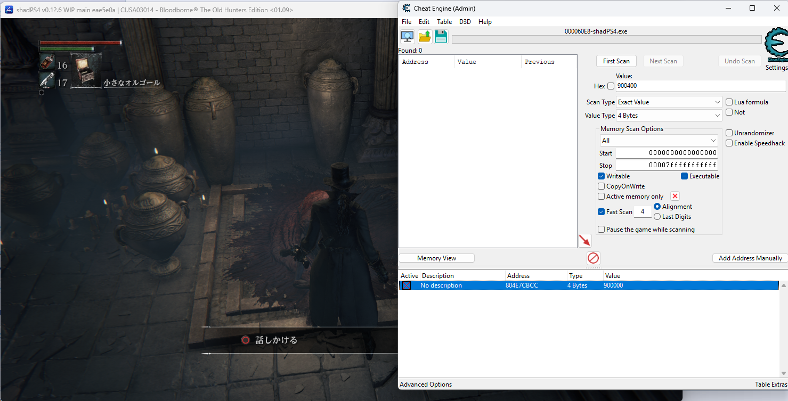Open the Table menu
The image size is (788, 401).
coord(444,22)
